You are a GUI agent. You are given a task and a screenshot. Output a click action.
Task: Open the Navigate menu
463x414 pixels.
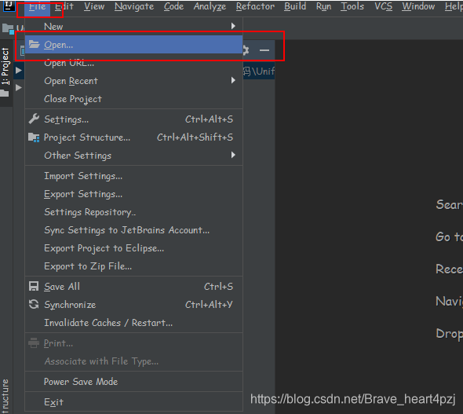[134, 6]
